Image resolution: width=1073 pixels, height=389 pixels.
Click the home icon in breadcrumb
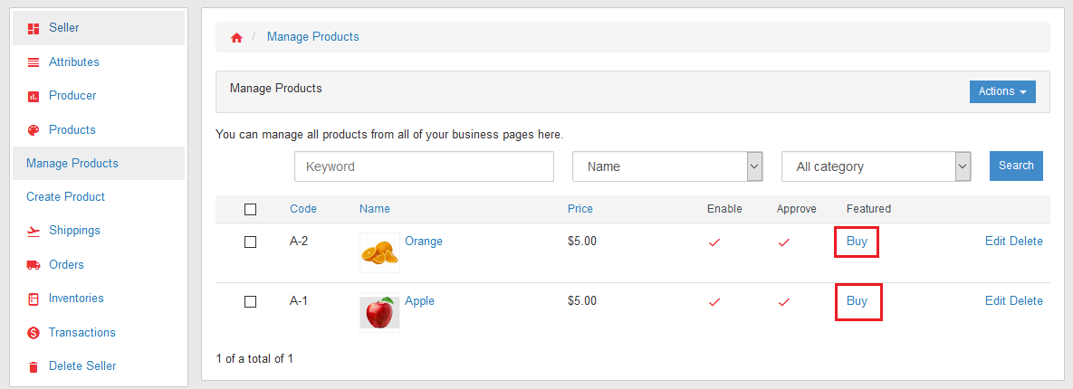click(236, 38)
